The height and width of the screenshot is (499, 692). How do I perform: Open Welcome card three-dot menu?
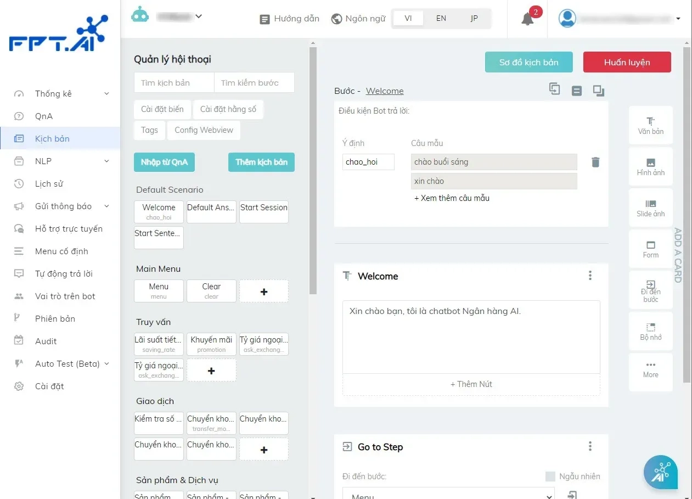[590, 276]
